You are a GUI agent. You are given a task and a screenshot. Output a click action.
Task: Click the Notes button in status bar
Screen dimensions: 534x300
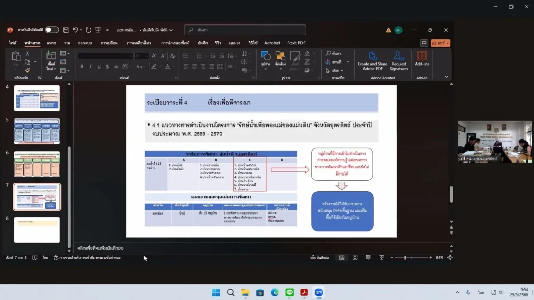[x=320, y=257]
